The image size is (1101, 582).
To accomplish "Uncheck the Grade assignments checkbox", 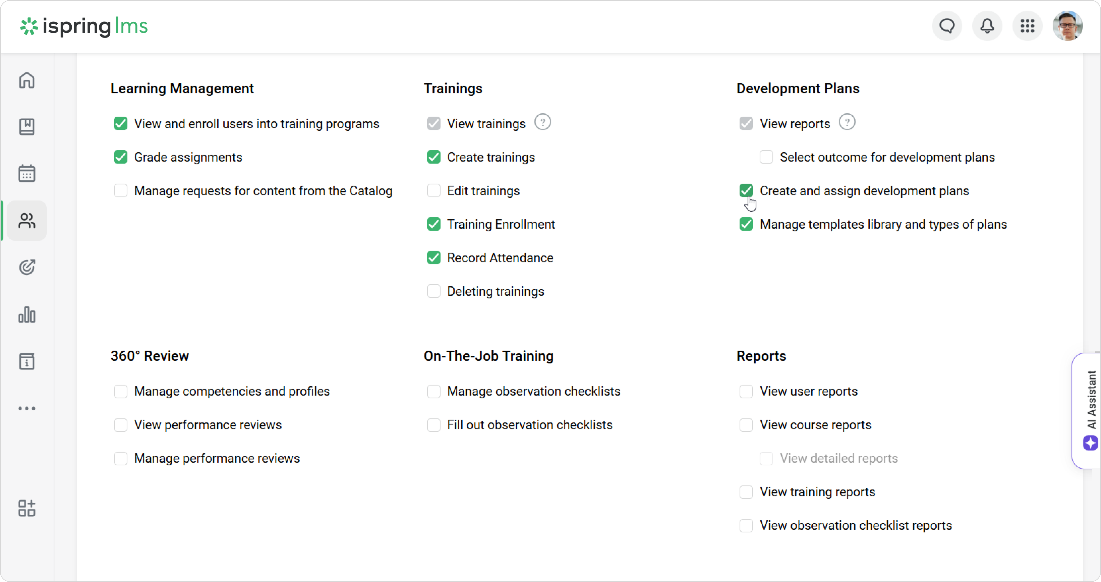I will 121,157.
